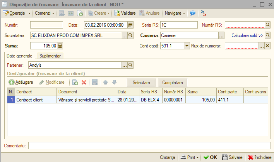Copy row using the duplicate-row icon
The width and height of the screenshot is (274, 162).
[x=75, y=82]
